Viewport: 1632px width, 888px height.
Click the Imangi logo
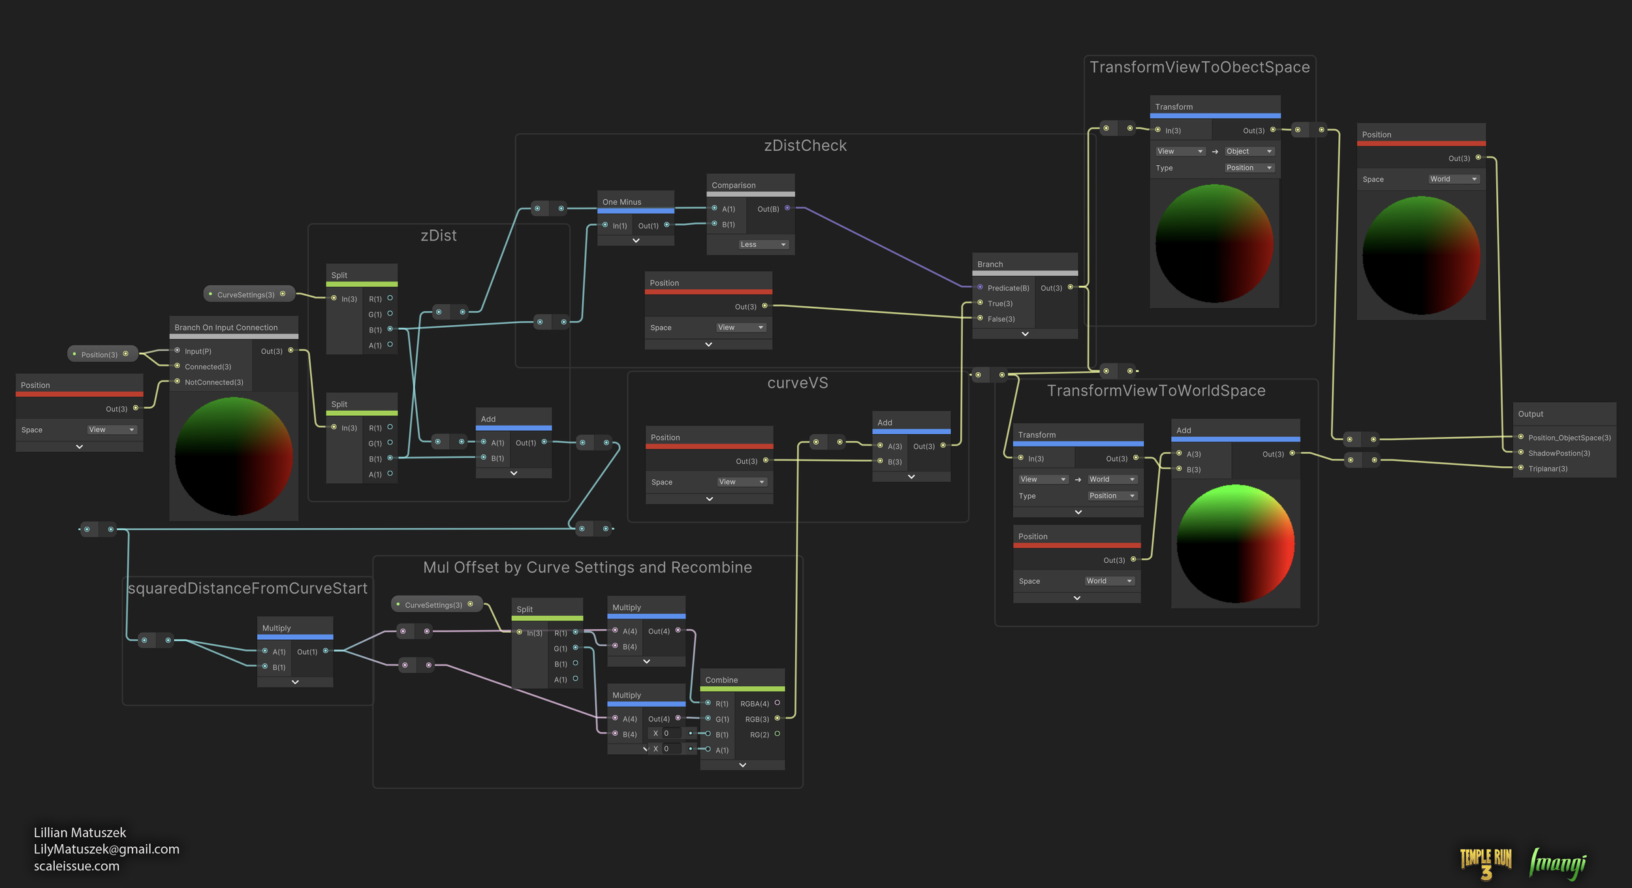pos(1558,863)
